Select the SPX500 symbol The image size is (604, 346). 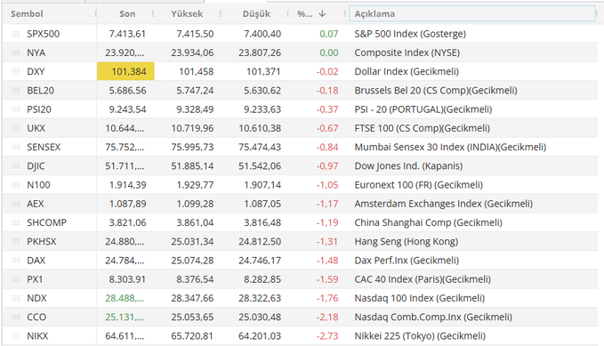coord(43,34)
